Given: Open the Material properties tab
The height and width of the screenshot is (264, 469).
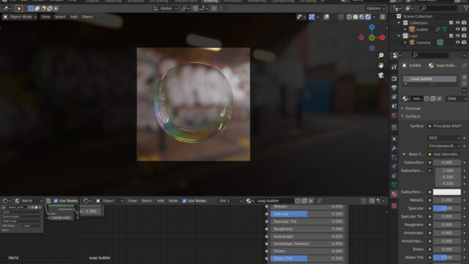Looking at the screenshot, I should 394,194.
